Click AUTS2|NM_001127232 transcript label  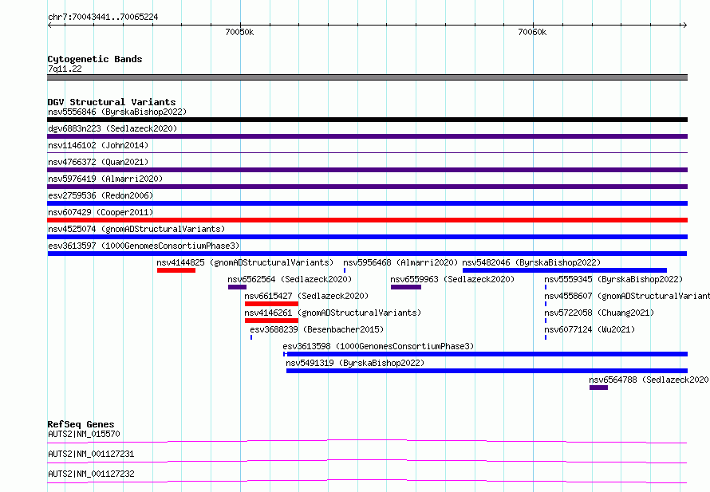(x=91, y=474)
